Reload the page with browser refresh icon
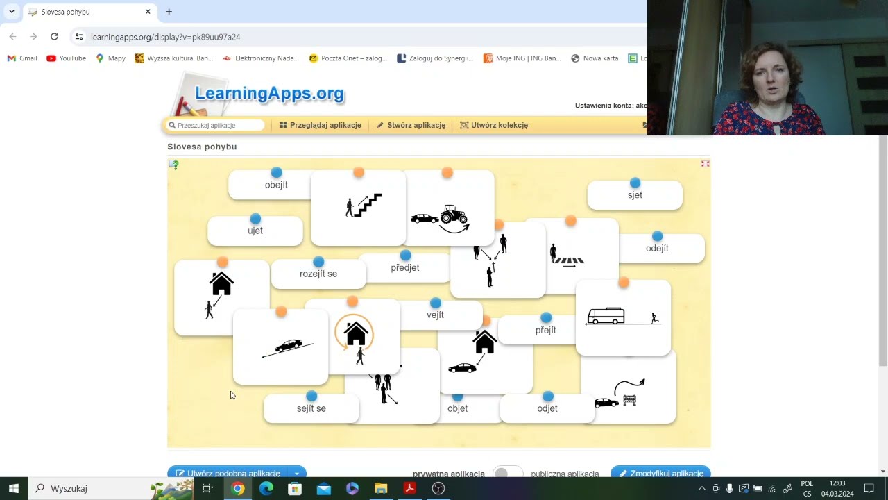 pos(54,37)
